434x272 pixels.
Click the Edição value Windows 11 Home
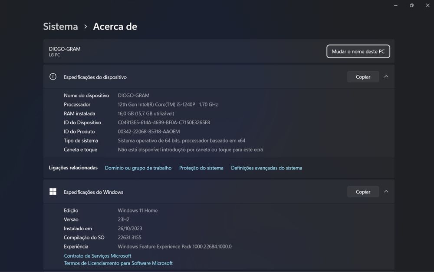tap(138, 210)
